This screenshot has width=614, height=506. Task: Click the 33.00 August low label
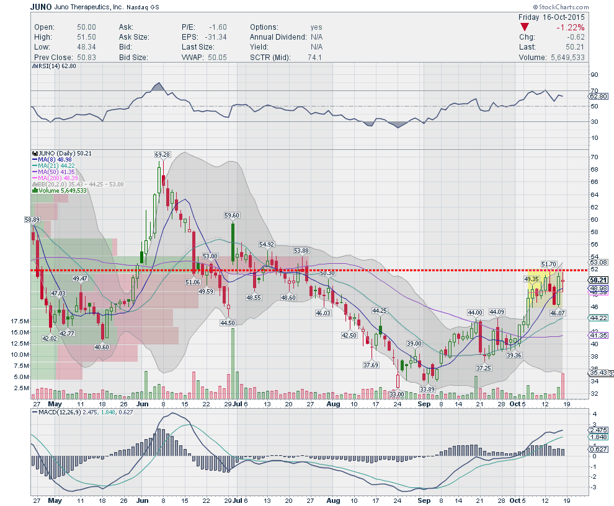click(x=397, y=394)
